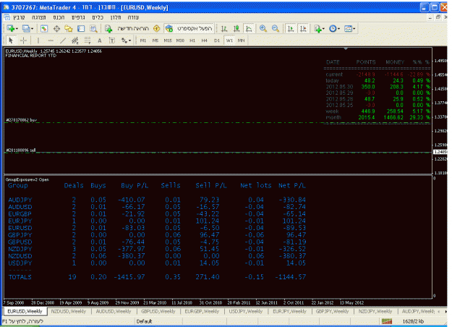Viewport: 452px width, 327px height.
Task: Select the cursor arrow tool
Action: click(x=11, y=41)
